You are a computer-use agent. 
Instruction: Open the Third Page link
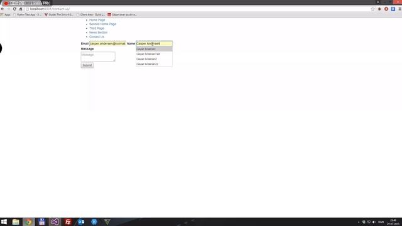[x=97, y=28]
